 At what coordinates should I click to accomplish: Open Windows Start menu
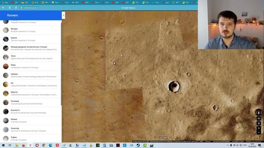click(x=3, y=145)
